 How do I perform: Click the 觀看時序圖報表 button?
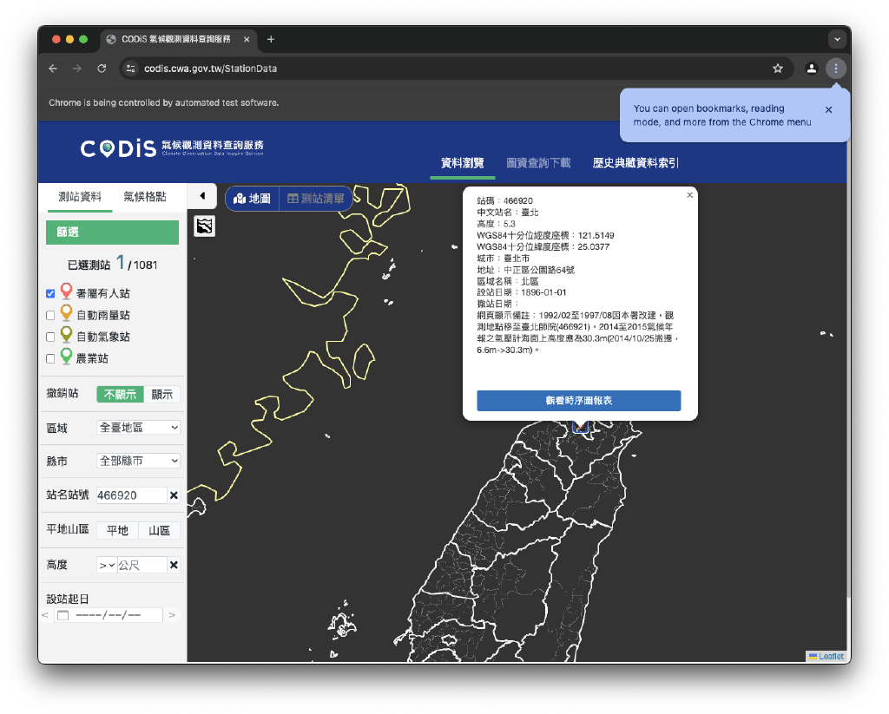pyautogui.click(x=578, y=400)
